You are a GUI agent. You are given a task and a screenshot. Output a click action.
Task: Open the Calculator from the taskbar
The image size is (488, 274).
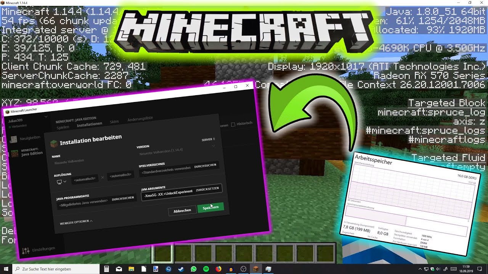[x=107, y=269]
